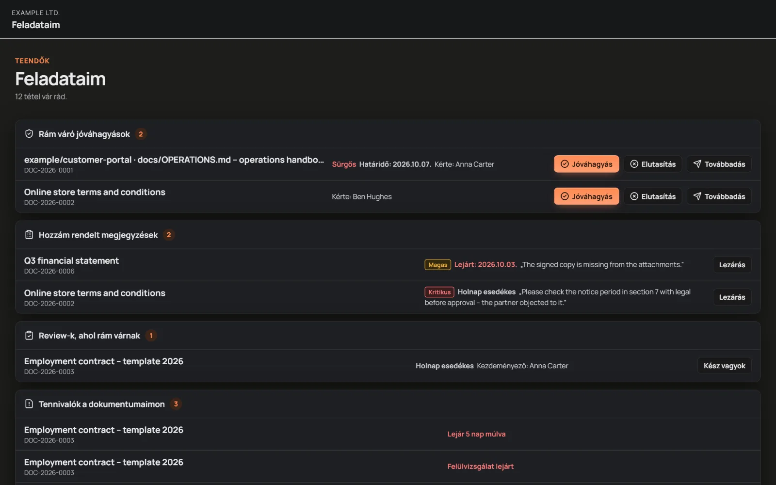Click the clipboard icon beside Hozzám rendelt megjegyzések
The height and width of the screenshot is (485, 776).
(x=29, y=235)
